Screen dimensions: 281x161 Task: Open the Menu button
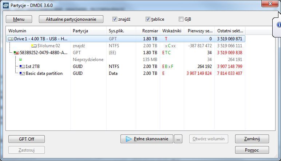[19, 19]
